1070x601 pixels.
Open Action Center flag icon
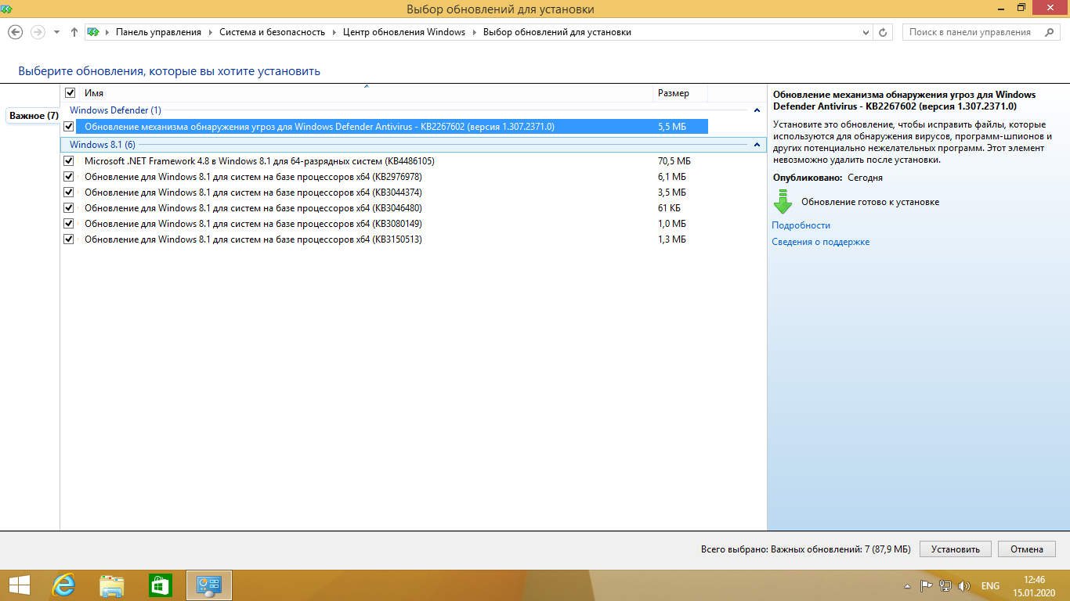[x=926, y=585]
